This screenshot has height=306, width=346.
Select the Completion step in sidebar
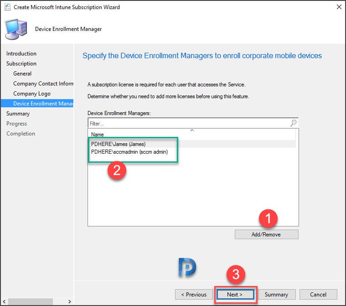point(21,134)
